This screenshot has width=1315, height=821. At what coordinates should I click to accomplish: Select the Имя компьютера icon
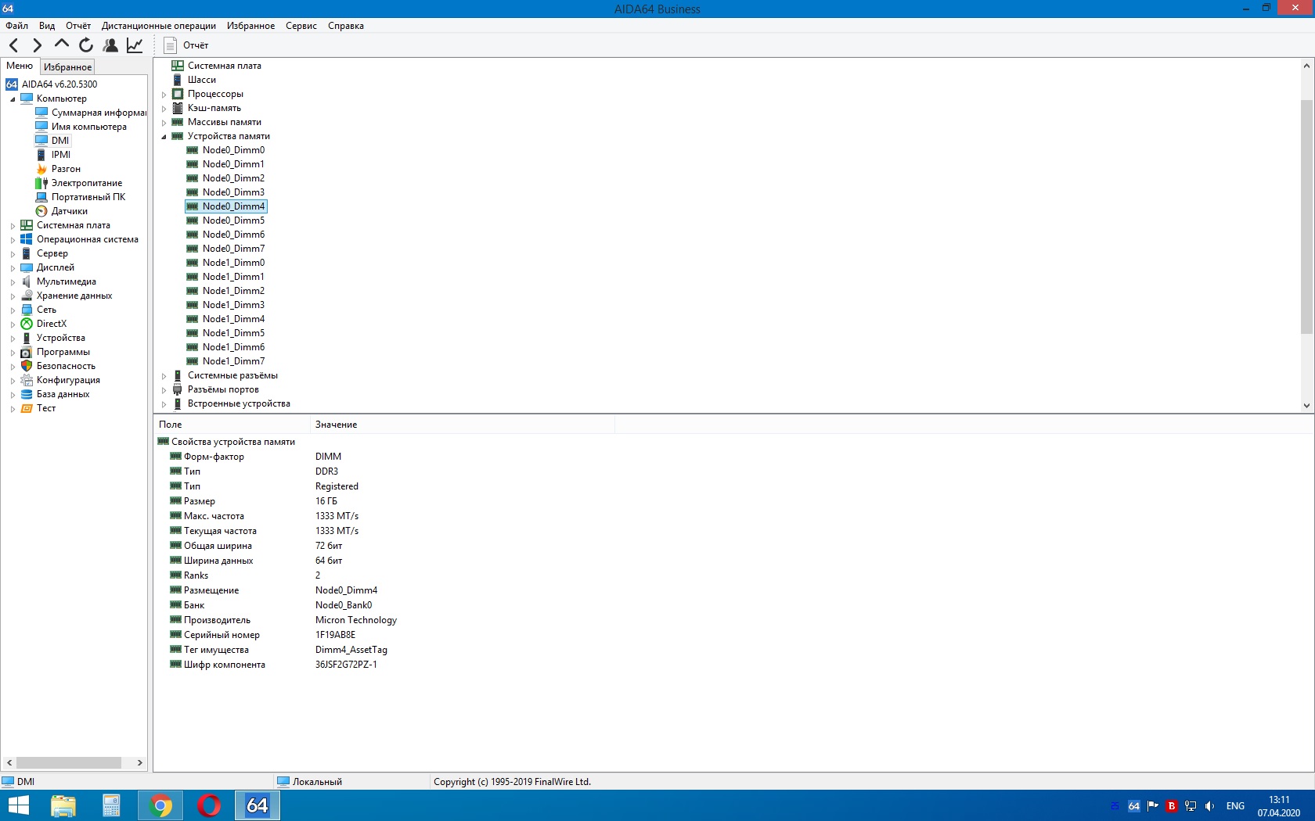tap(41, 127)
